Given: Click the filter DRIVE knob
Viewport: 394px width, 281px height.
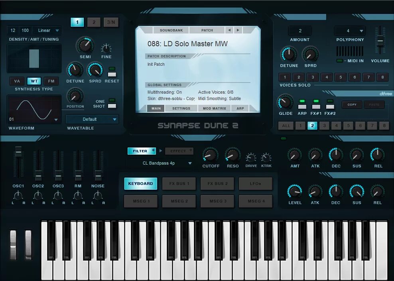Looking at the screenshot, I should [251, 158].
